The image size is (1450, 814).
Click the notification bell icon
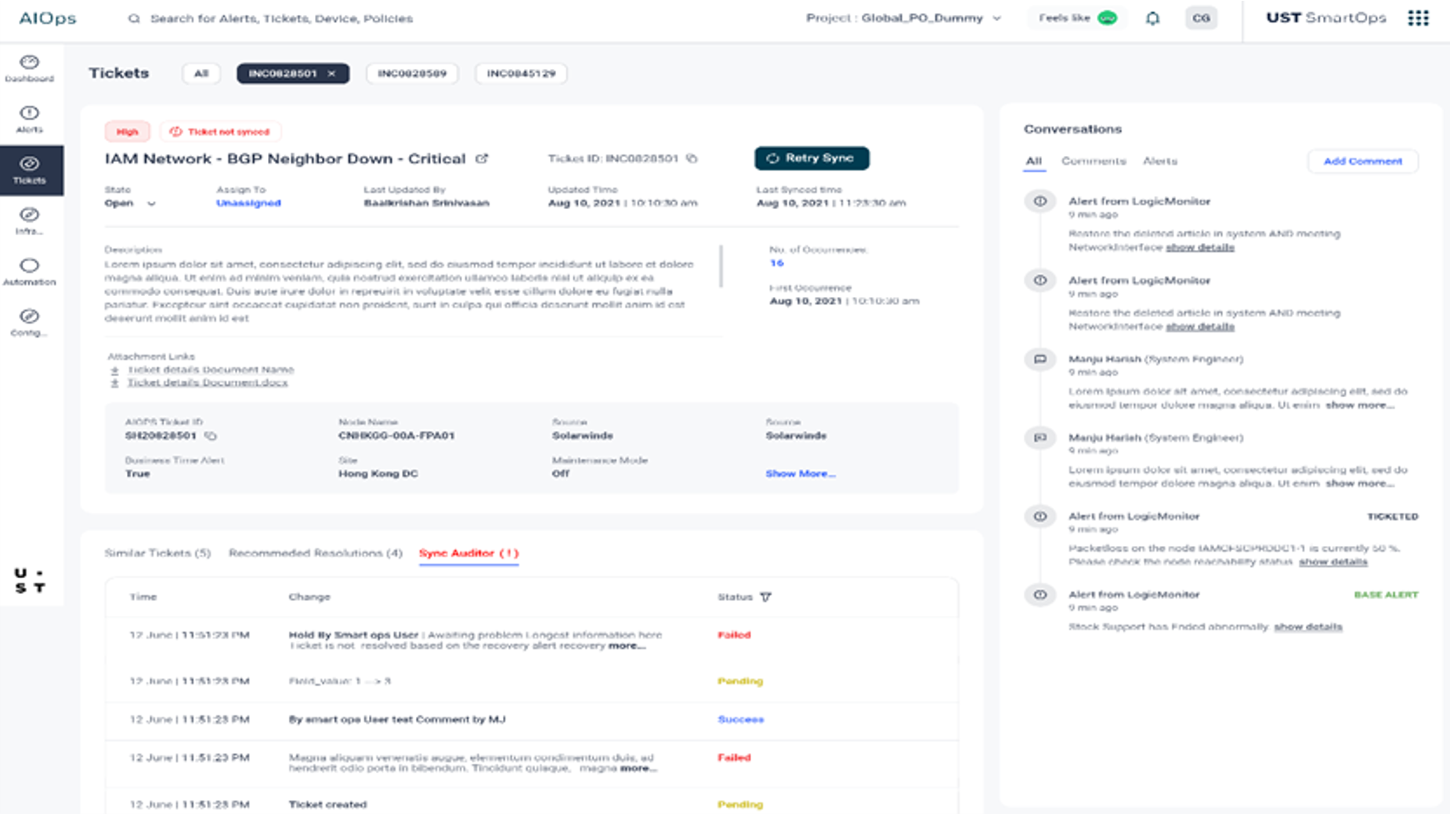tap(1152, 18)
